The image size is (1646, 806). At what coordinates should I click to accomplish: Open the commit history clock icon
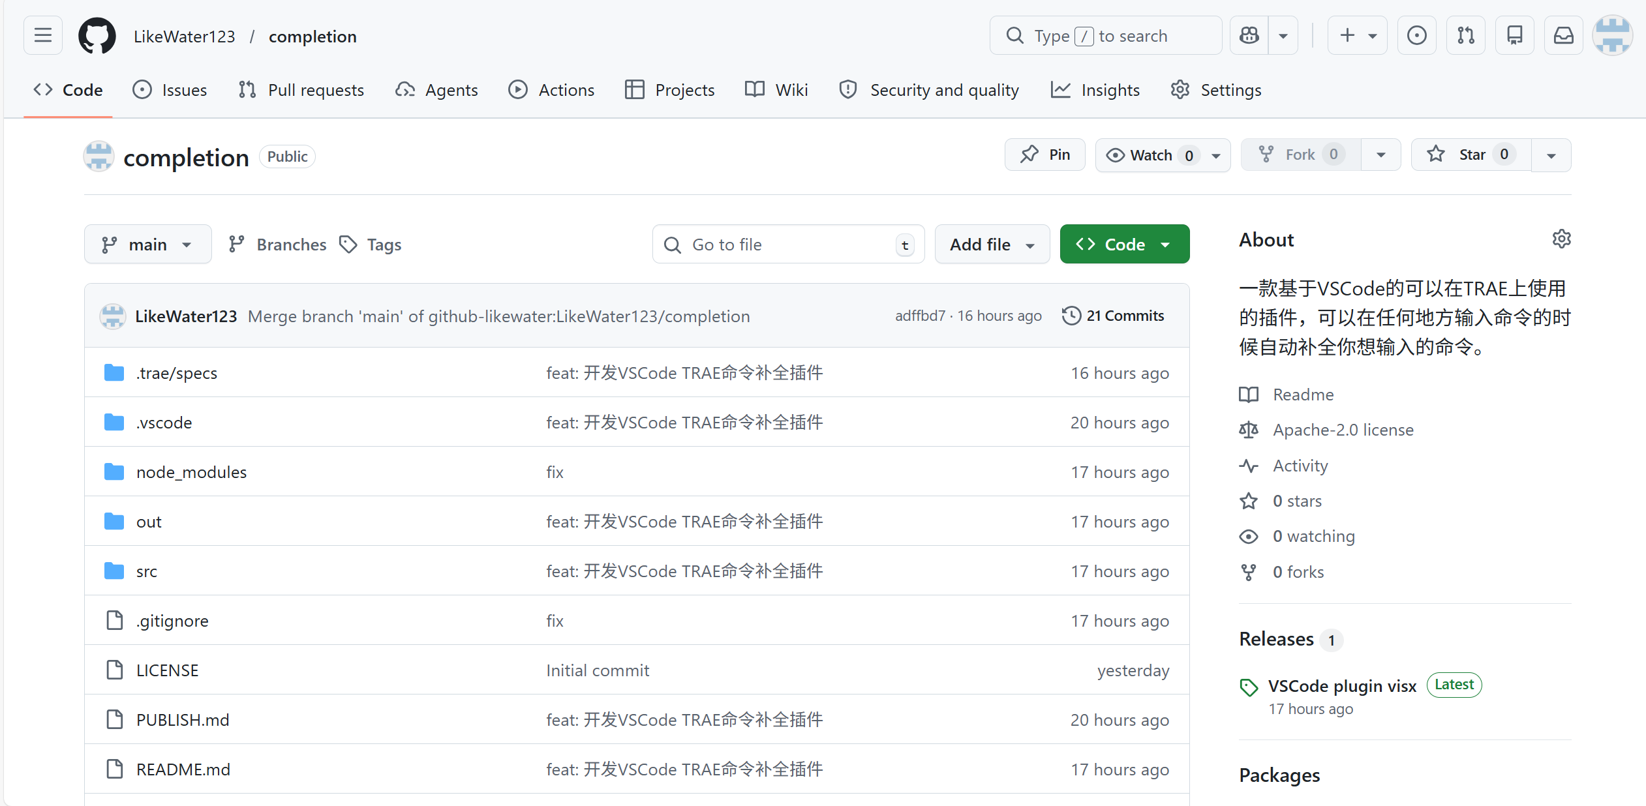coord(1071,316)
